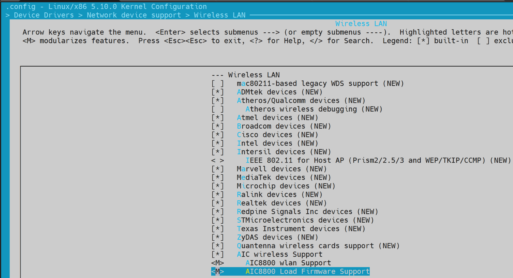Select the Texas Instrument devices entry
The width and height of the screenshot is (513, 278).
pyautogui.click(x=301, y=229)
